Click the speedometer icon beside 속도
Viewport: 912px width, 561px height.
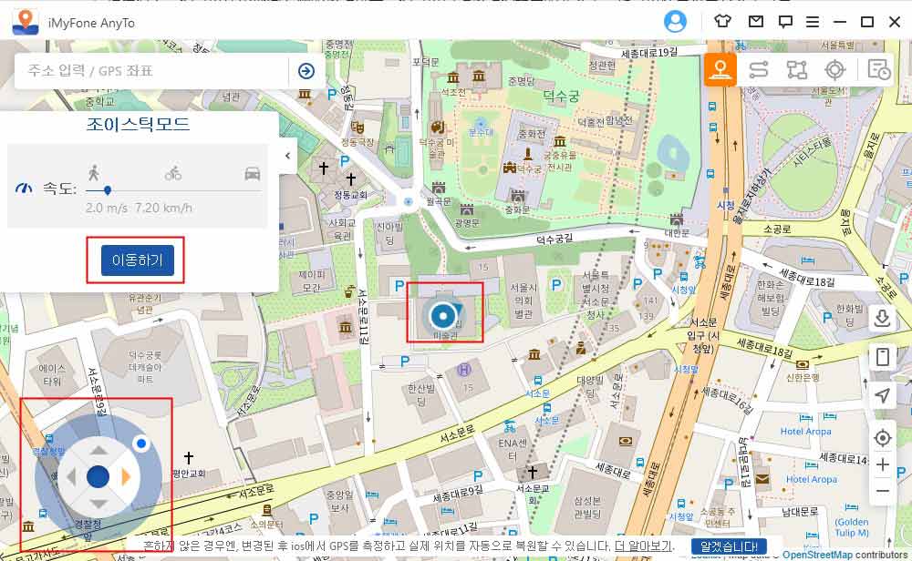click(x=24, y=189)
